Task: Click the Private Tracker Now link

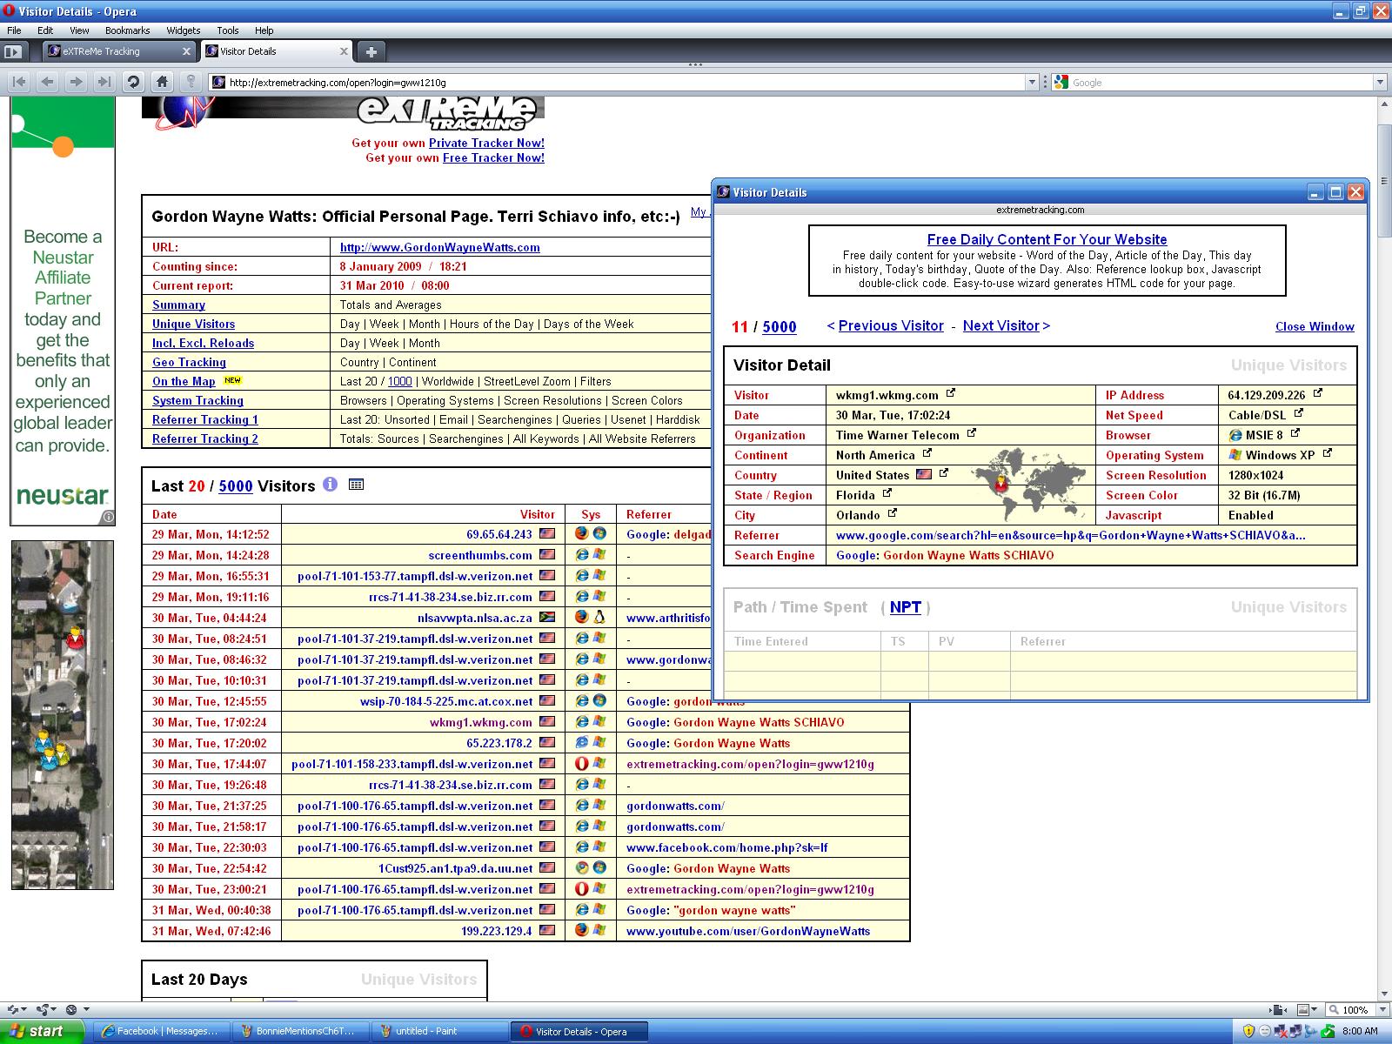Action: click(486, 143)
